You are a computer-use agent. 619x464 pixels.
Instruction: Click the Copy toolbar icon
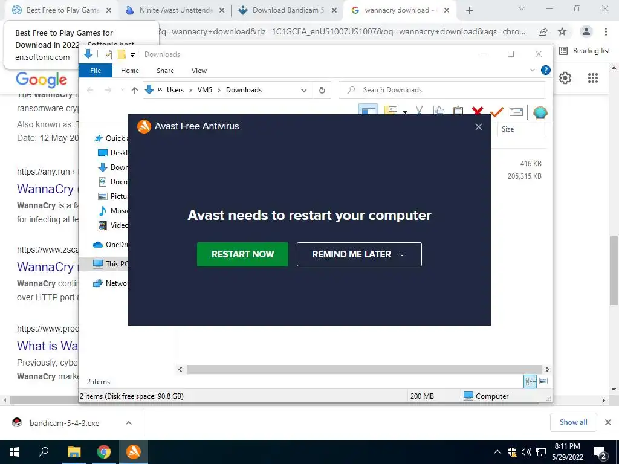click(x=439, y=111)
